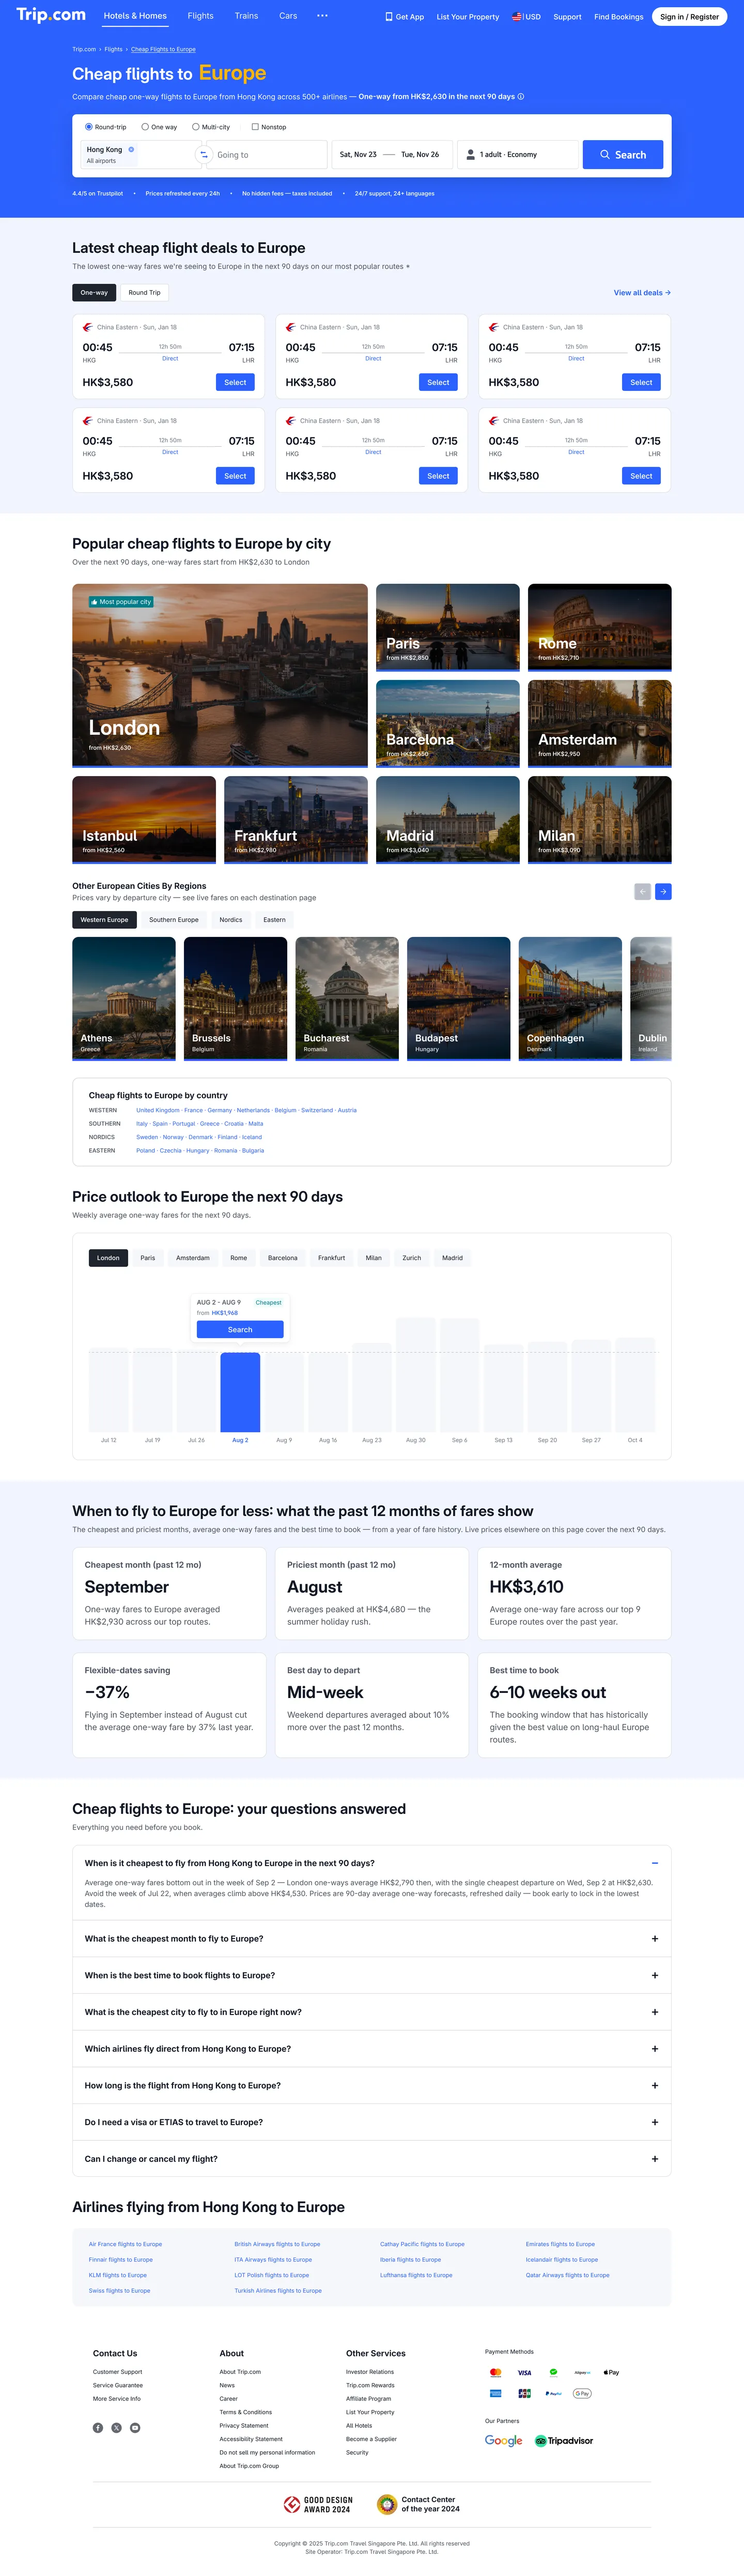744x2576 pixels.
Task: Click Sign in / Register
Action: (690, 16)
